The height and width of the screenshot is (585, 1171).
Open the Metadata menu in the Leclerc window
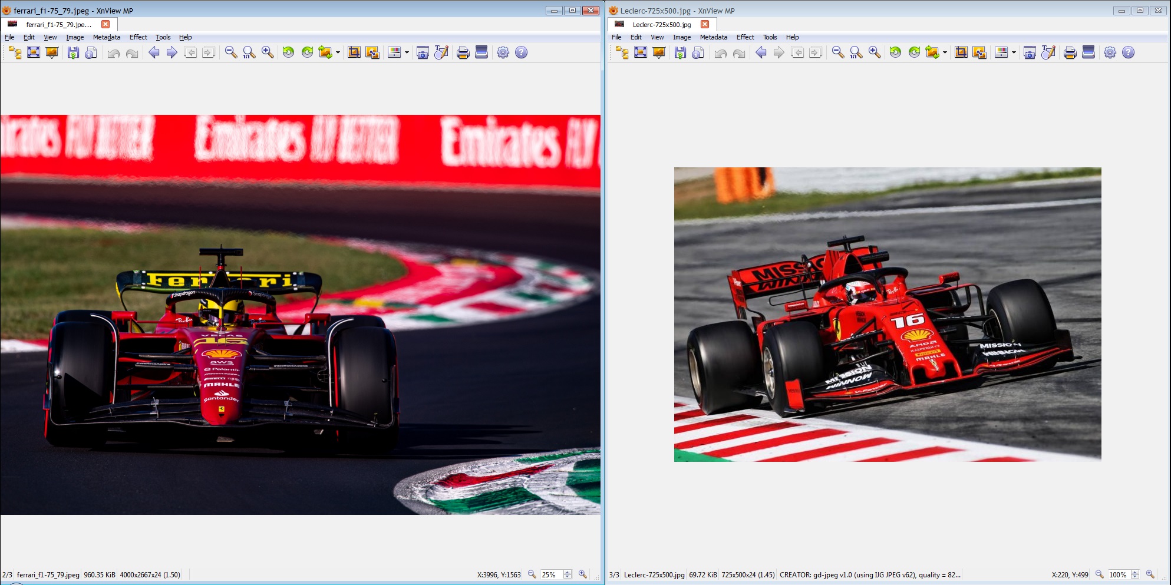tap(713, 37)
